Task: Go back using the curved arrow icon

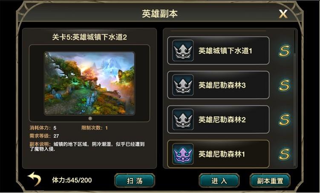Action: [x=35, y=179]
